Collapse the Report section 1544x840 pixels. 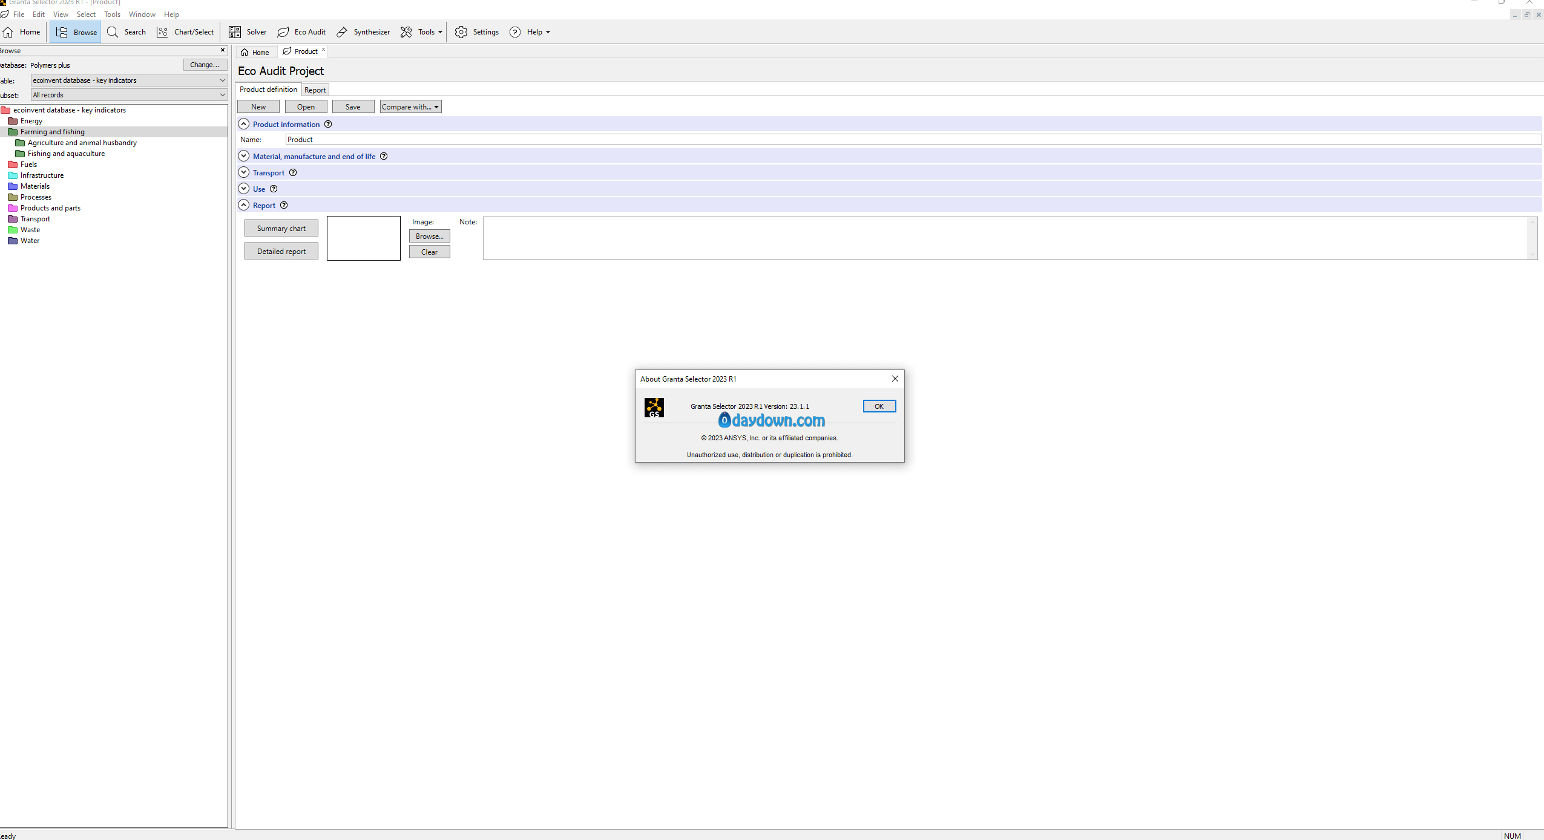(244, 205)
